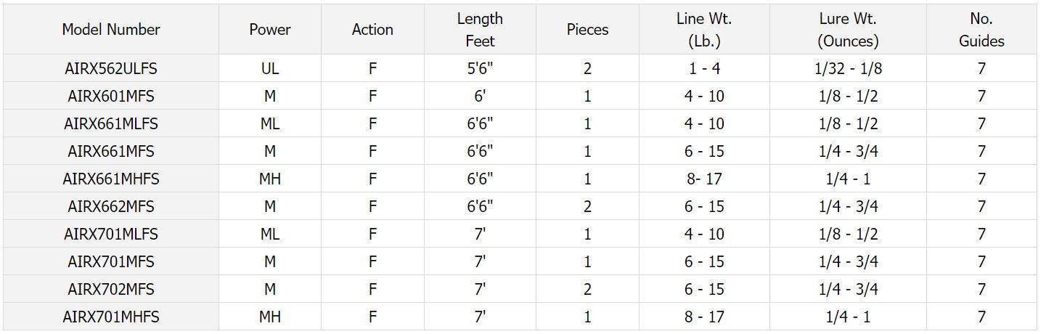Click the 1/32 - 1/8 lure weight cell
This screenshot has height=334, width=1046.
[x=848, y=69]
